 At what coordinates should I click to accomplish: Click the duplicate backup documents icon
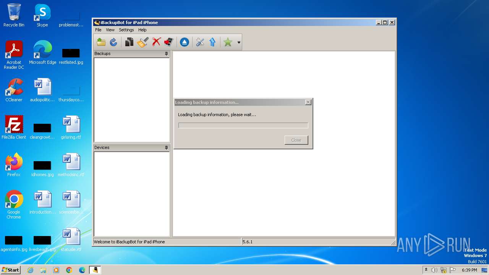point(130,42)
